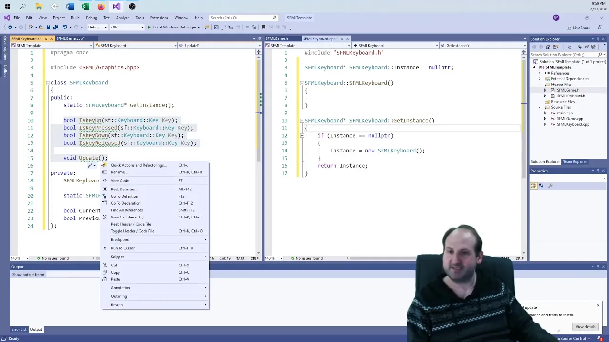Select SFMLKeyboard.h in Solution Explorer
Screen dimensions: 609x342
coord(570,96)
